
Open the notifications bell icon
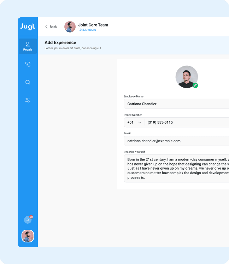28,220
